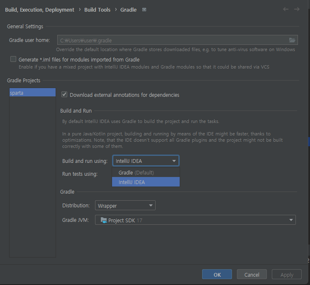The image size is (310, 285).
Task: Click the Gradle JVM label
Action: click(x=76, y=220)
